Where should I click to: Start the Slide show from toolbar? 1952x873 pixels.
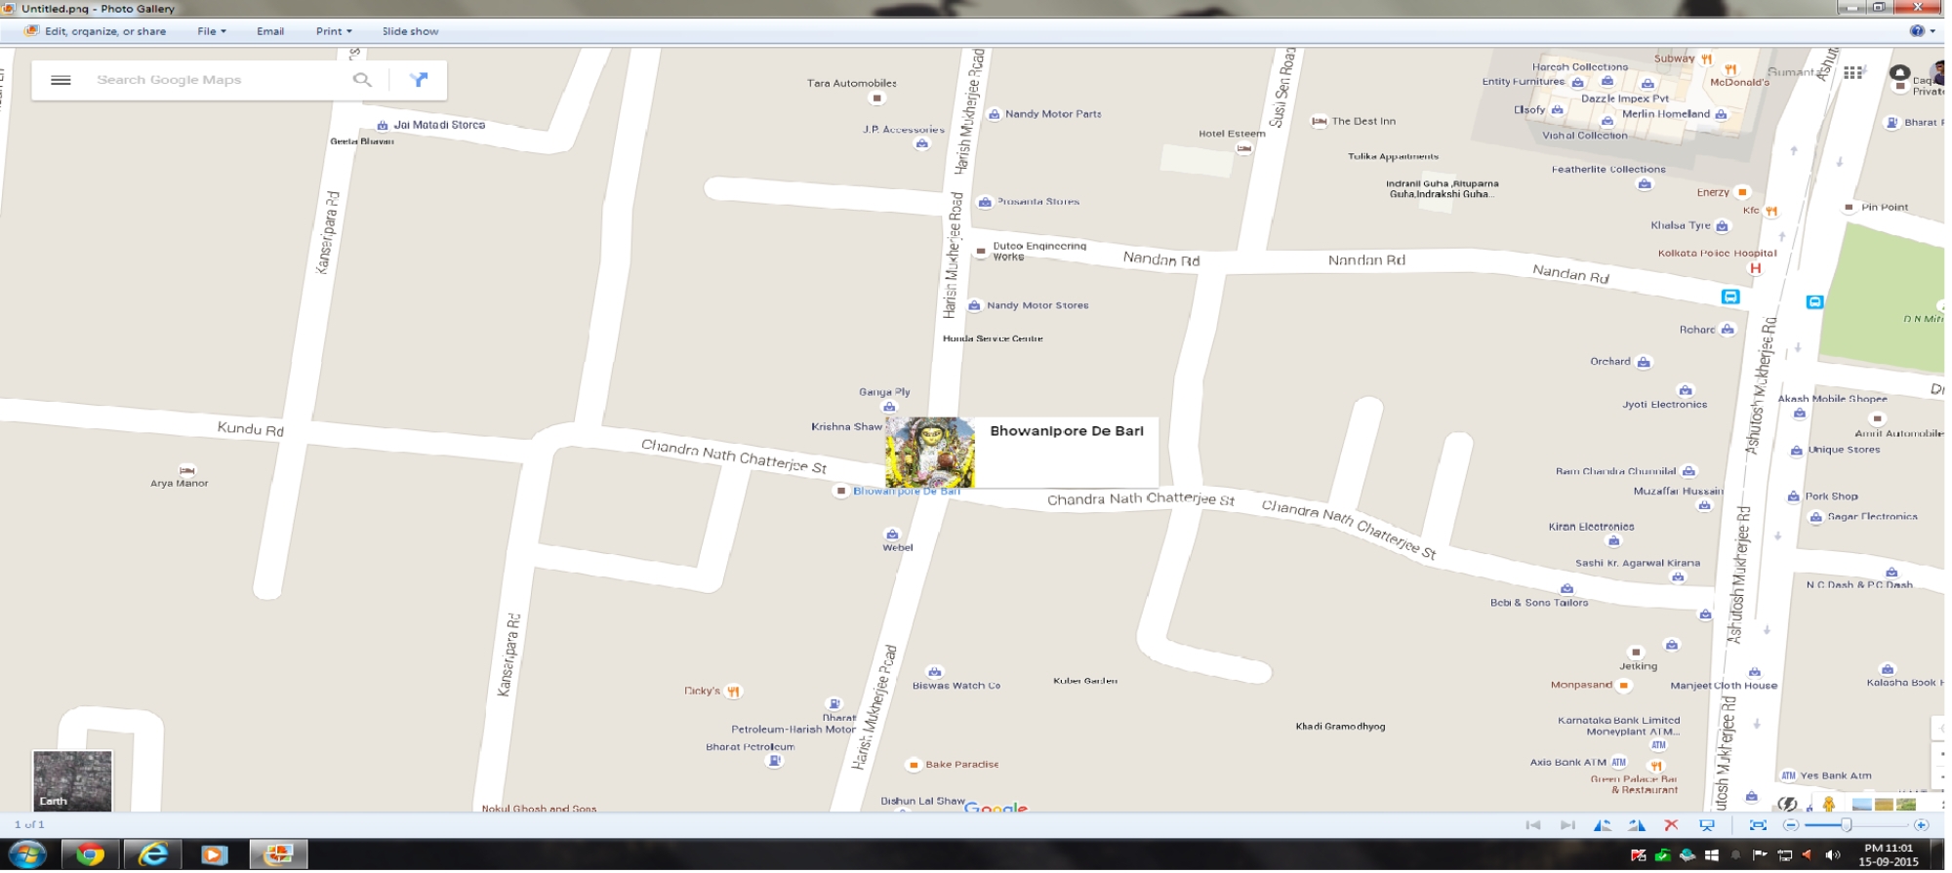(410, 31)
